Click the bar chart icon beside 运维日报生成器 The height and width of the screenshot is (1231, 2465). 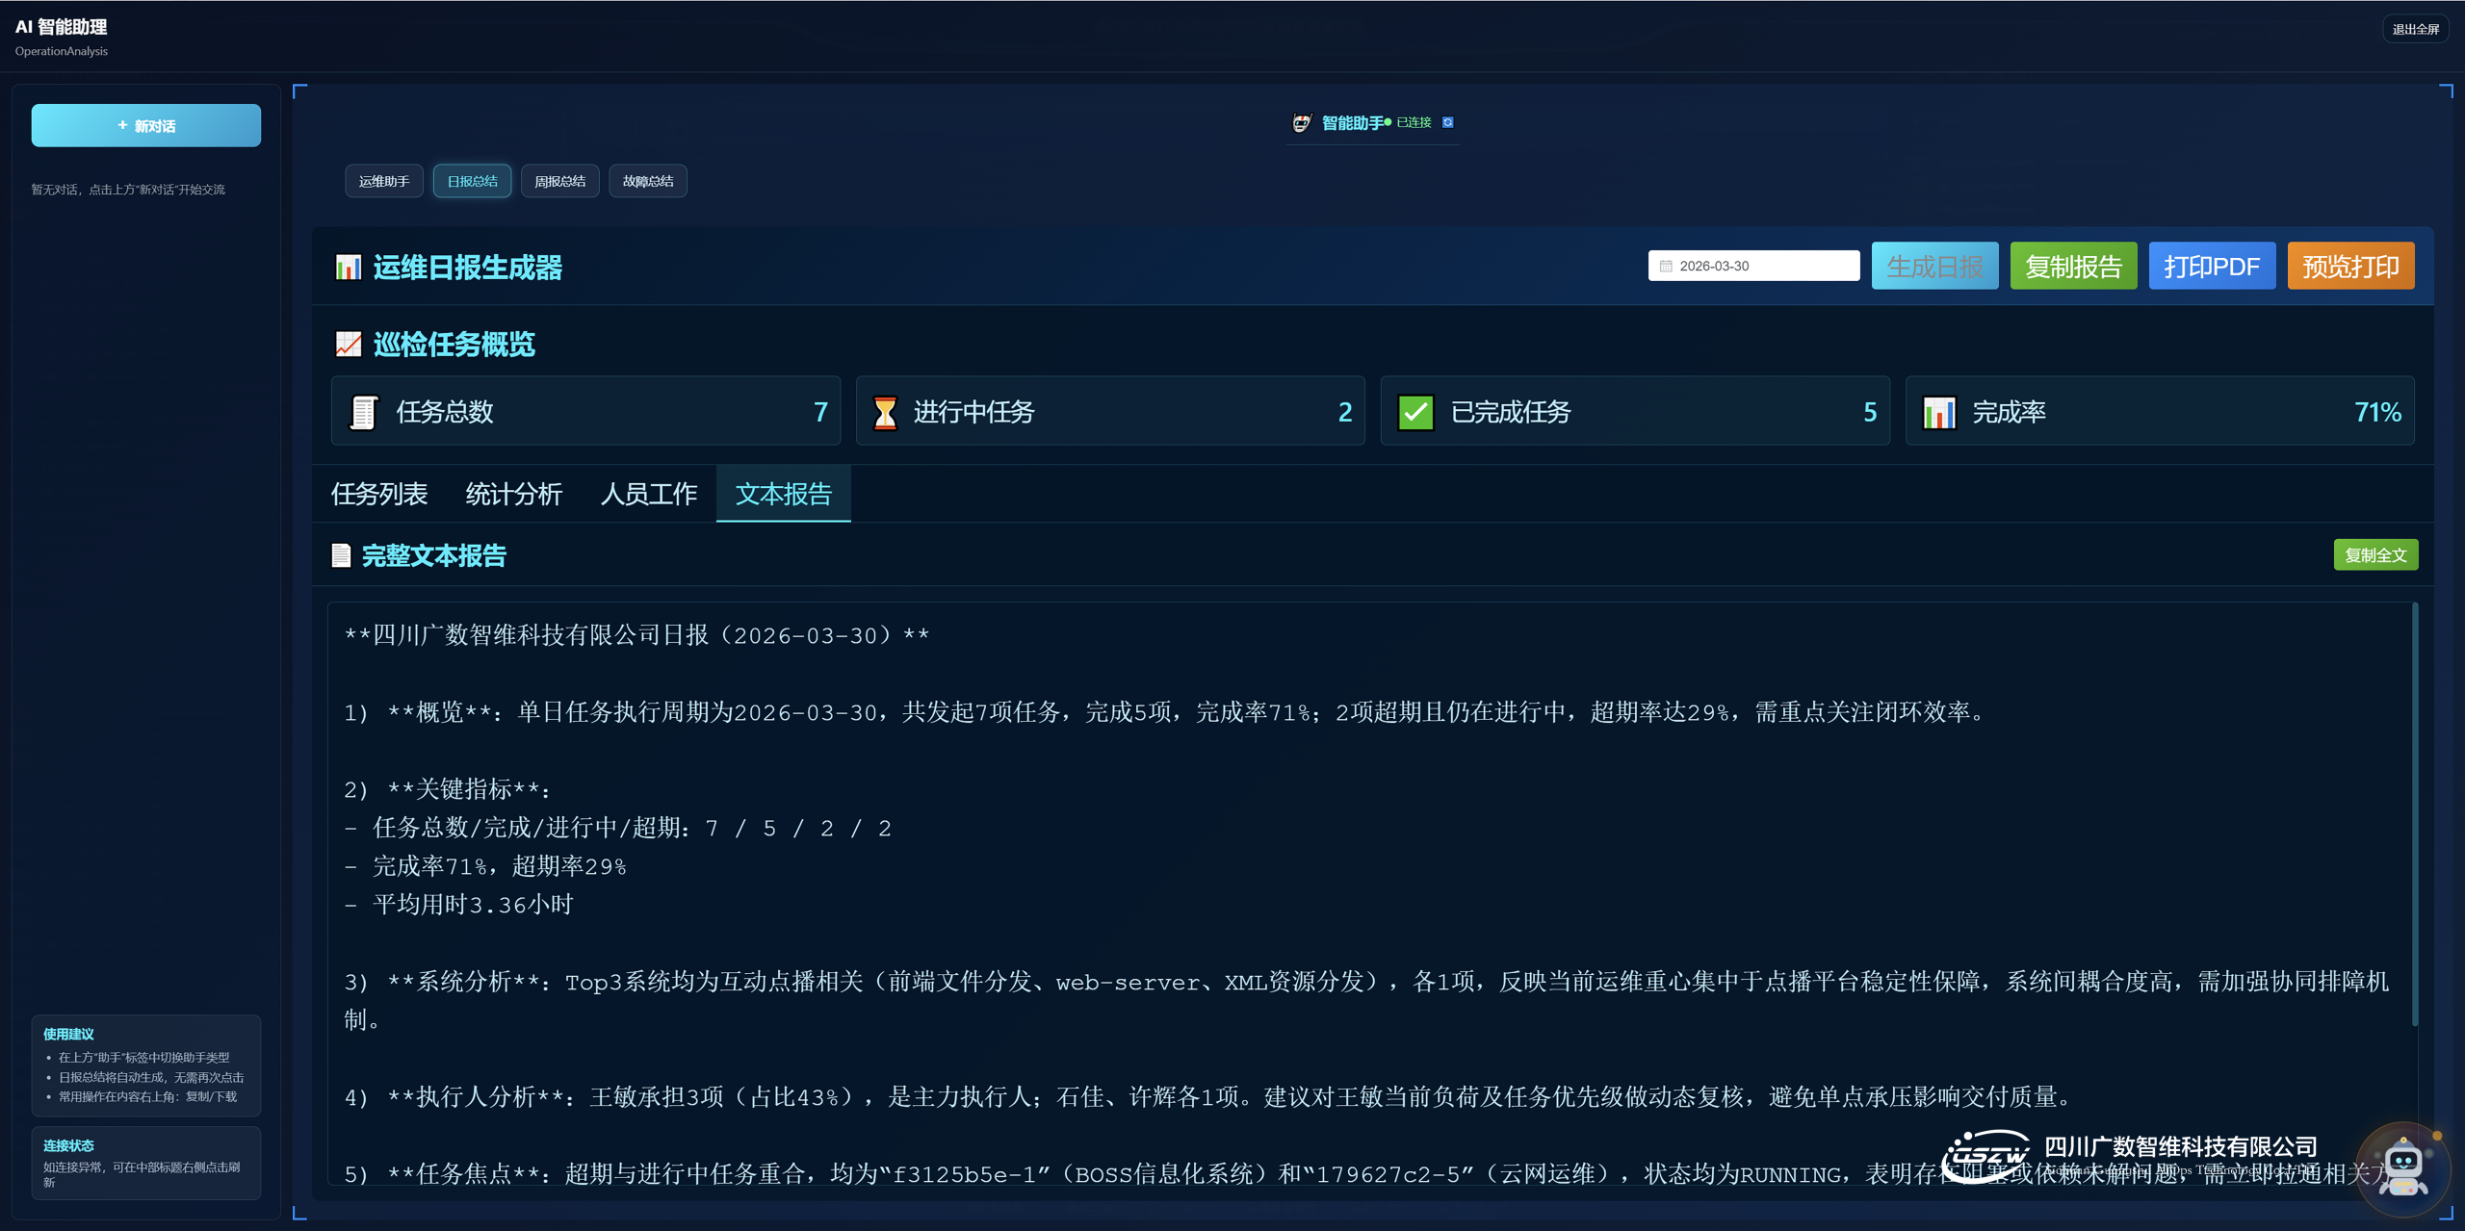pos(348,267)
